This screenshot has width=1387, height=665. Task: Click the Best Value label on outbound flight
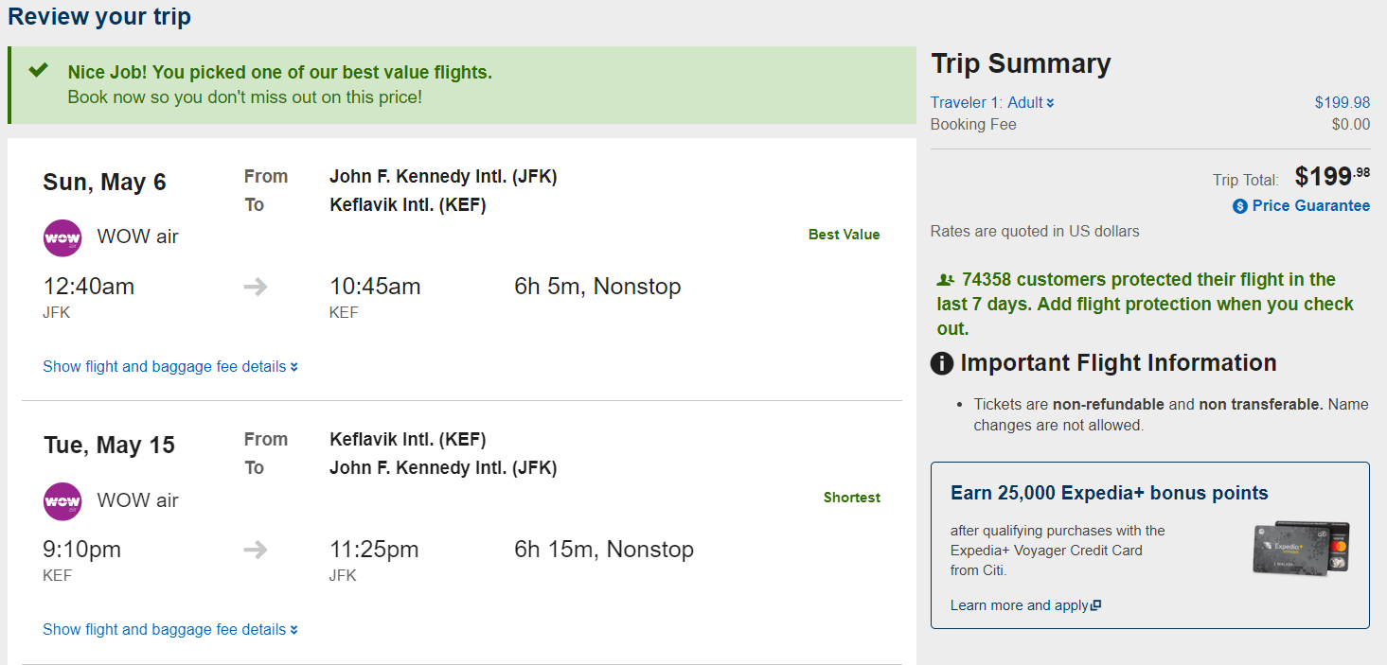pos(845,235)
